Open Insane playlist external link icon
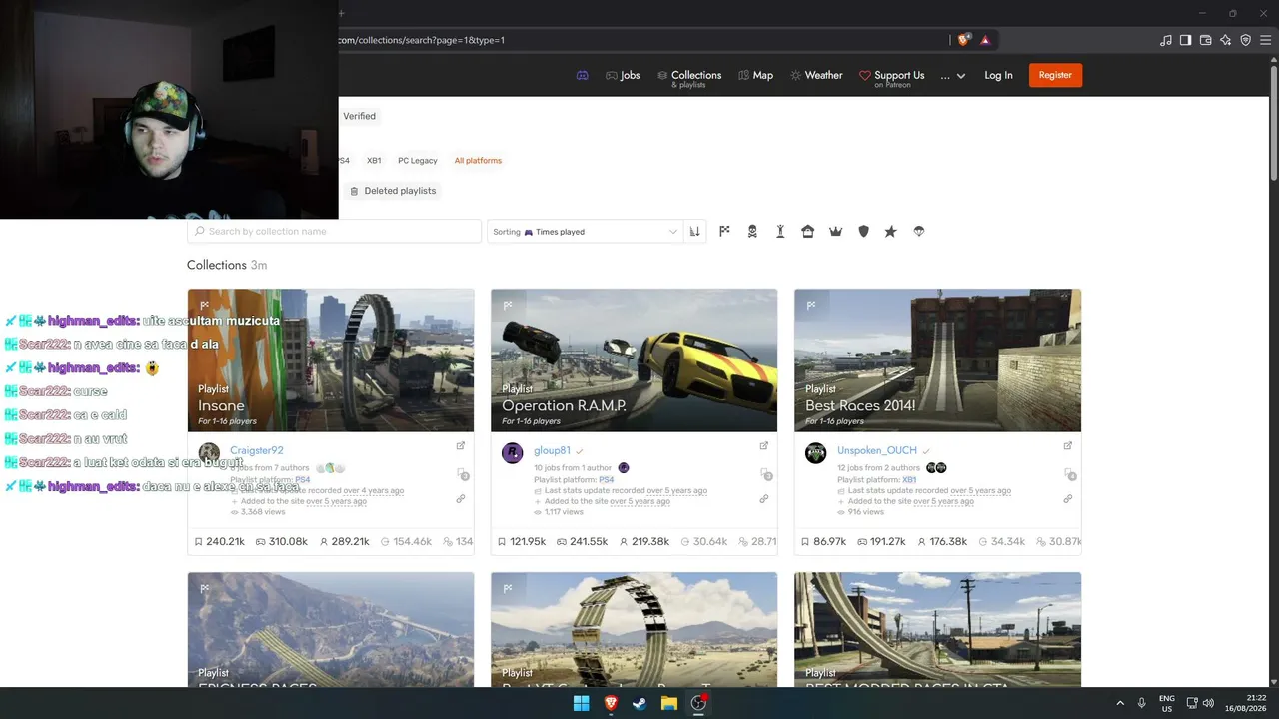Image resolution: width=1279 pixels, height=719 pixels. tap(461, 446)
